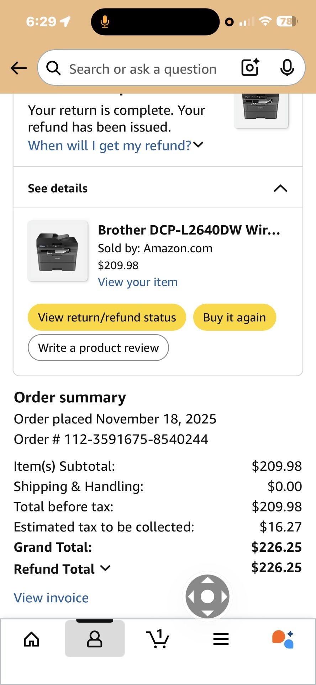
Task: Tap View return/refund status
Action: click(x=106, y=317)
